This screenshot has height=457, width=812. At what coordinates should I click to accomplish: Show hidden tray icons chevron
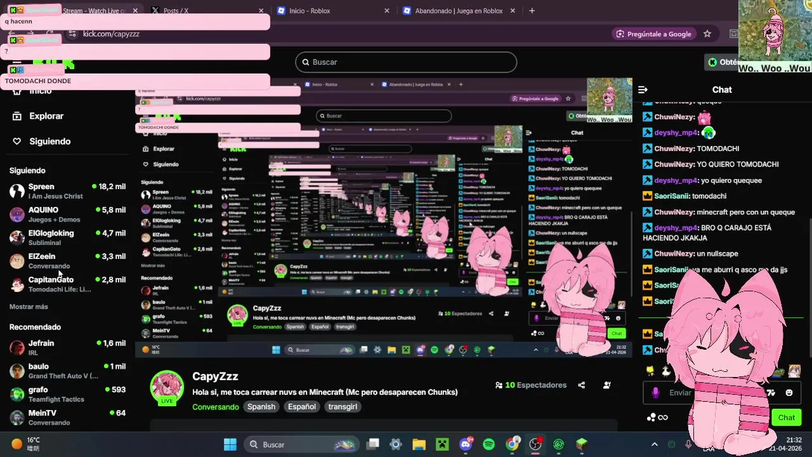tap(654, 444)
